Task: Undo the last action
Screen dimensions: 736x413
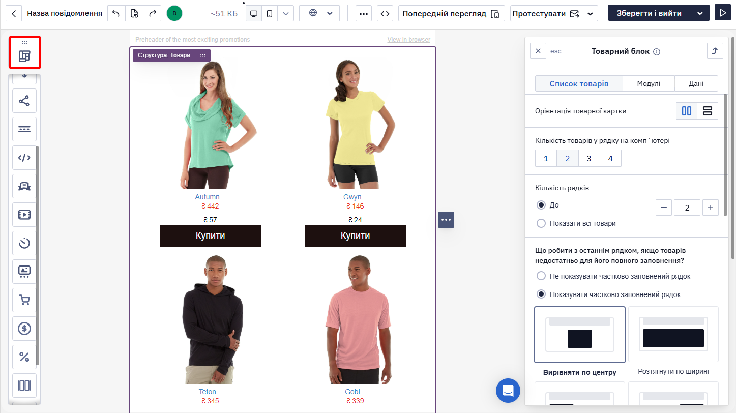Action: 116,13
